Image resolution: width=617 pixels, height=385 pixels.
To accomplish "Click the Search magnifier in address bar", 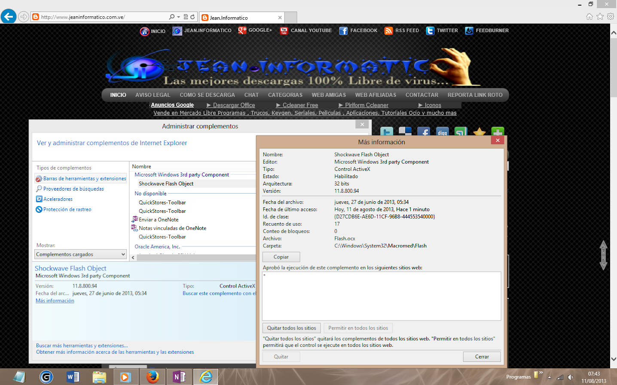I will [x=172, y=17].
